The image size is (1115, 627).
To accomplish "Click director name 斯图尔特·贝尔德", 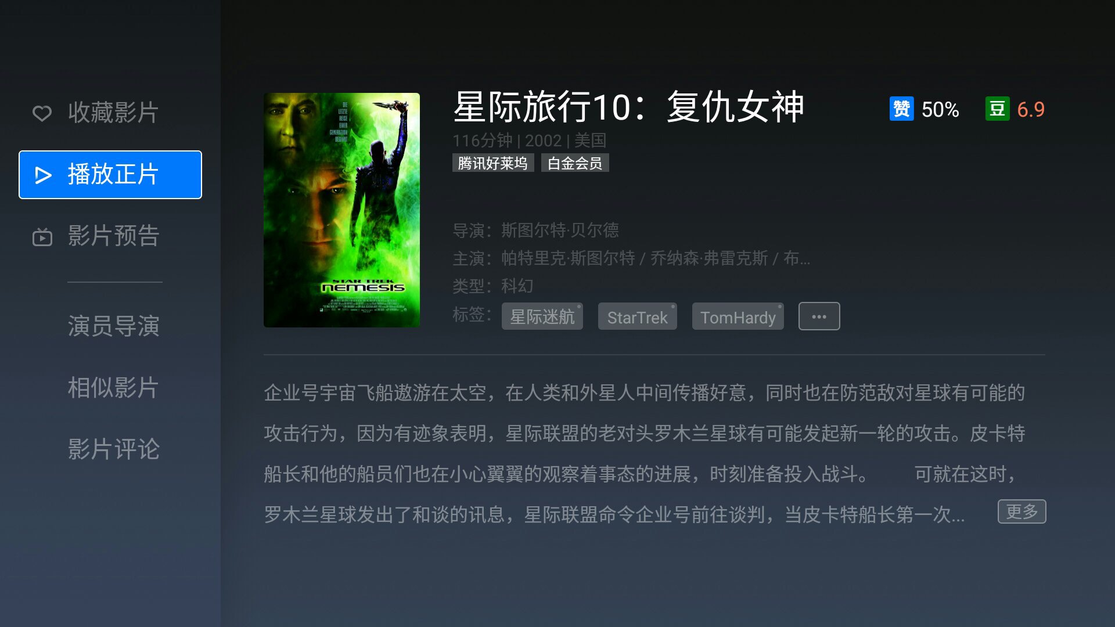I will coord(560,230).
